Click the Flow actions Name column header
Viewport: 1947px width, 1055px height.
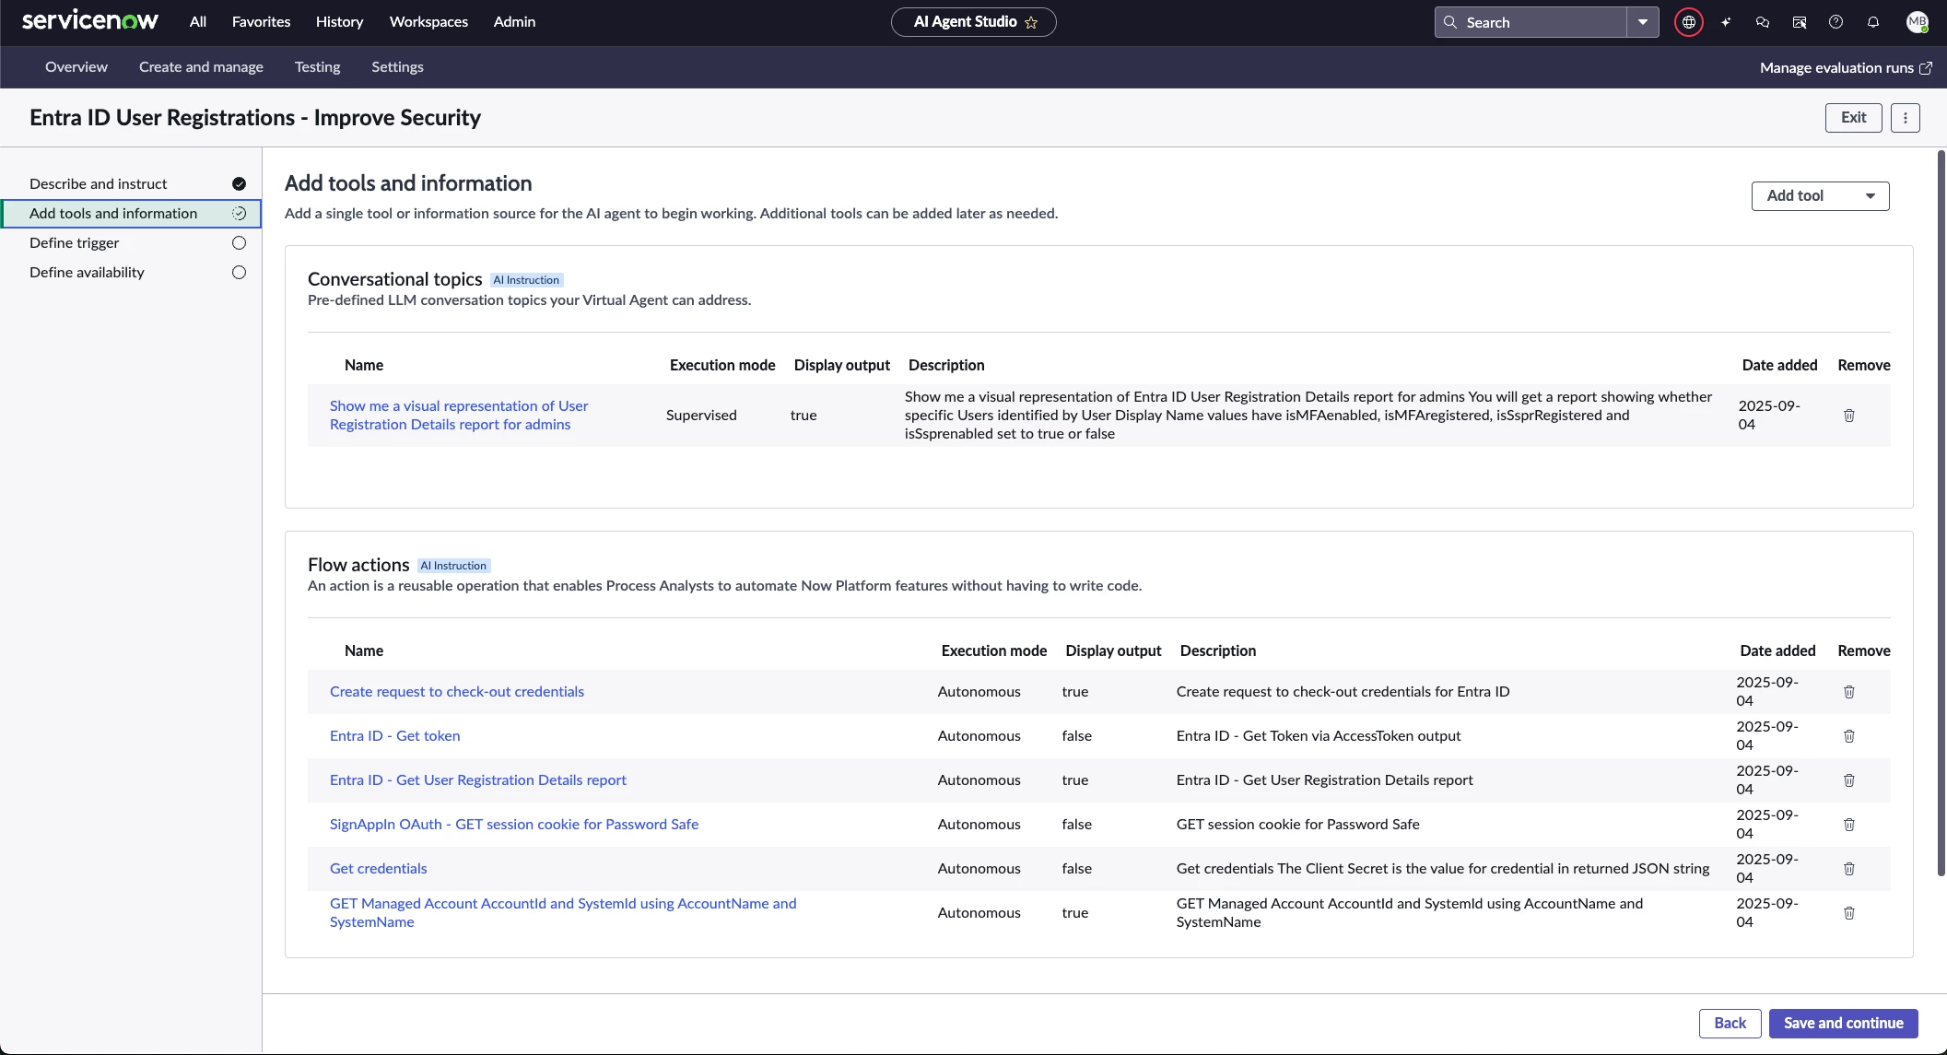[x=363, y=651]
